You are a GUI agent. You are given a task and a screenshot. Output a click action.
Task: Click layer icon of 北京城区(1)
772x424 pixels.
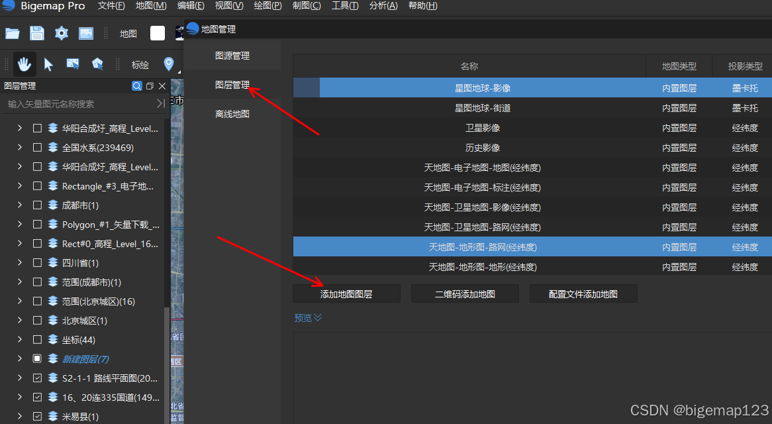point(53,320)
